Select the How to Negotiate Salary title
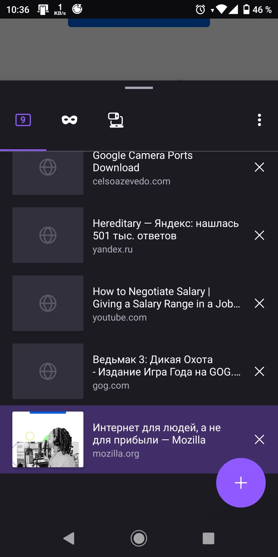278x557 pixels. (166, 298)
